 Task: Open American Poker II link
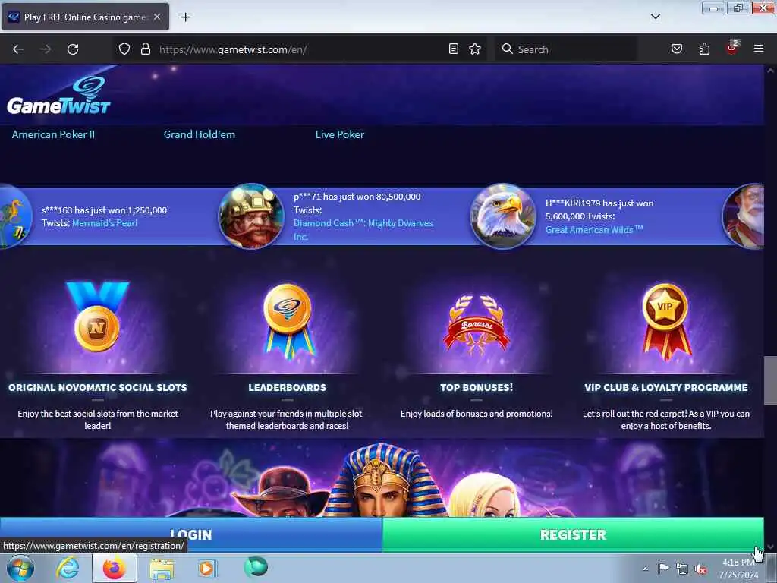tap(53, 134)
